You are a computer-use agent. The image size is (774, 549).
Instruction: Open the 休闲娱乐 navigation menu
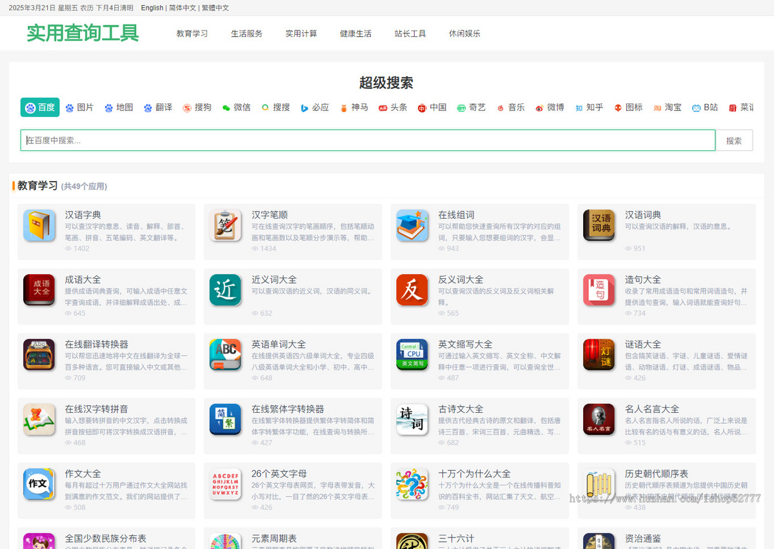(465, 34)
